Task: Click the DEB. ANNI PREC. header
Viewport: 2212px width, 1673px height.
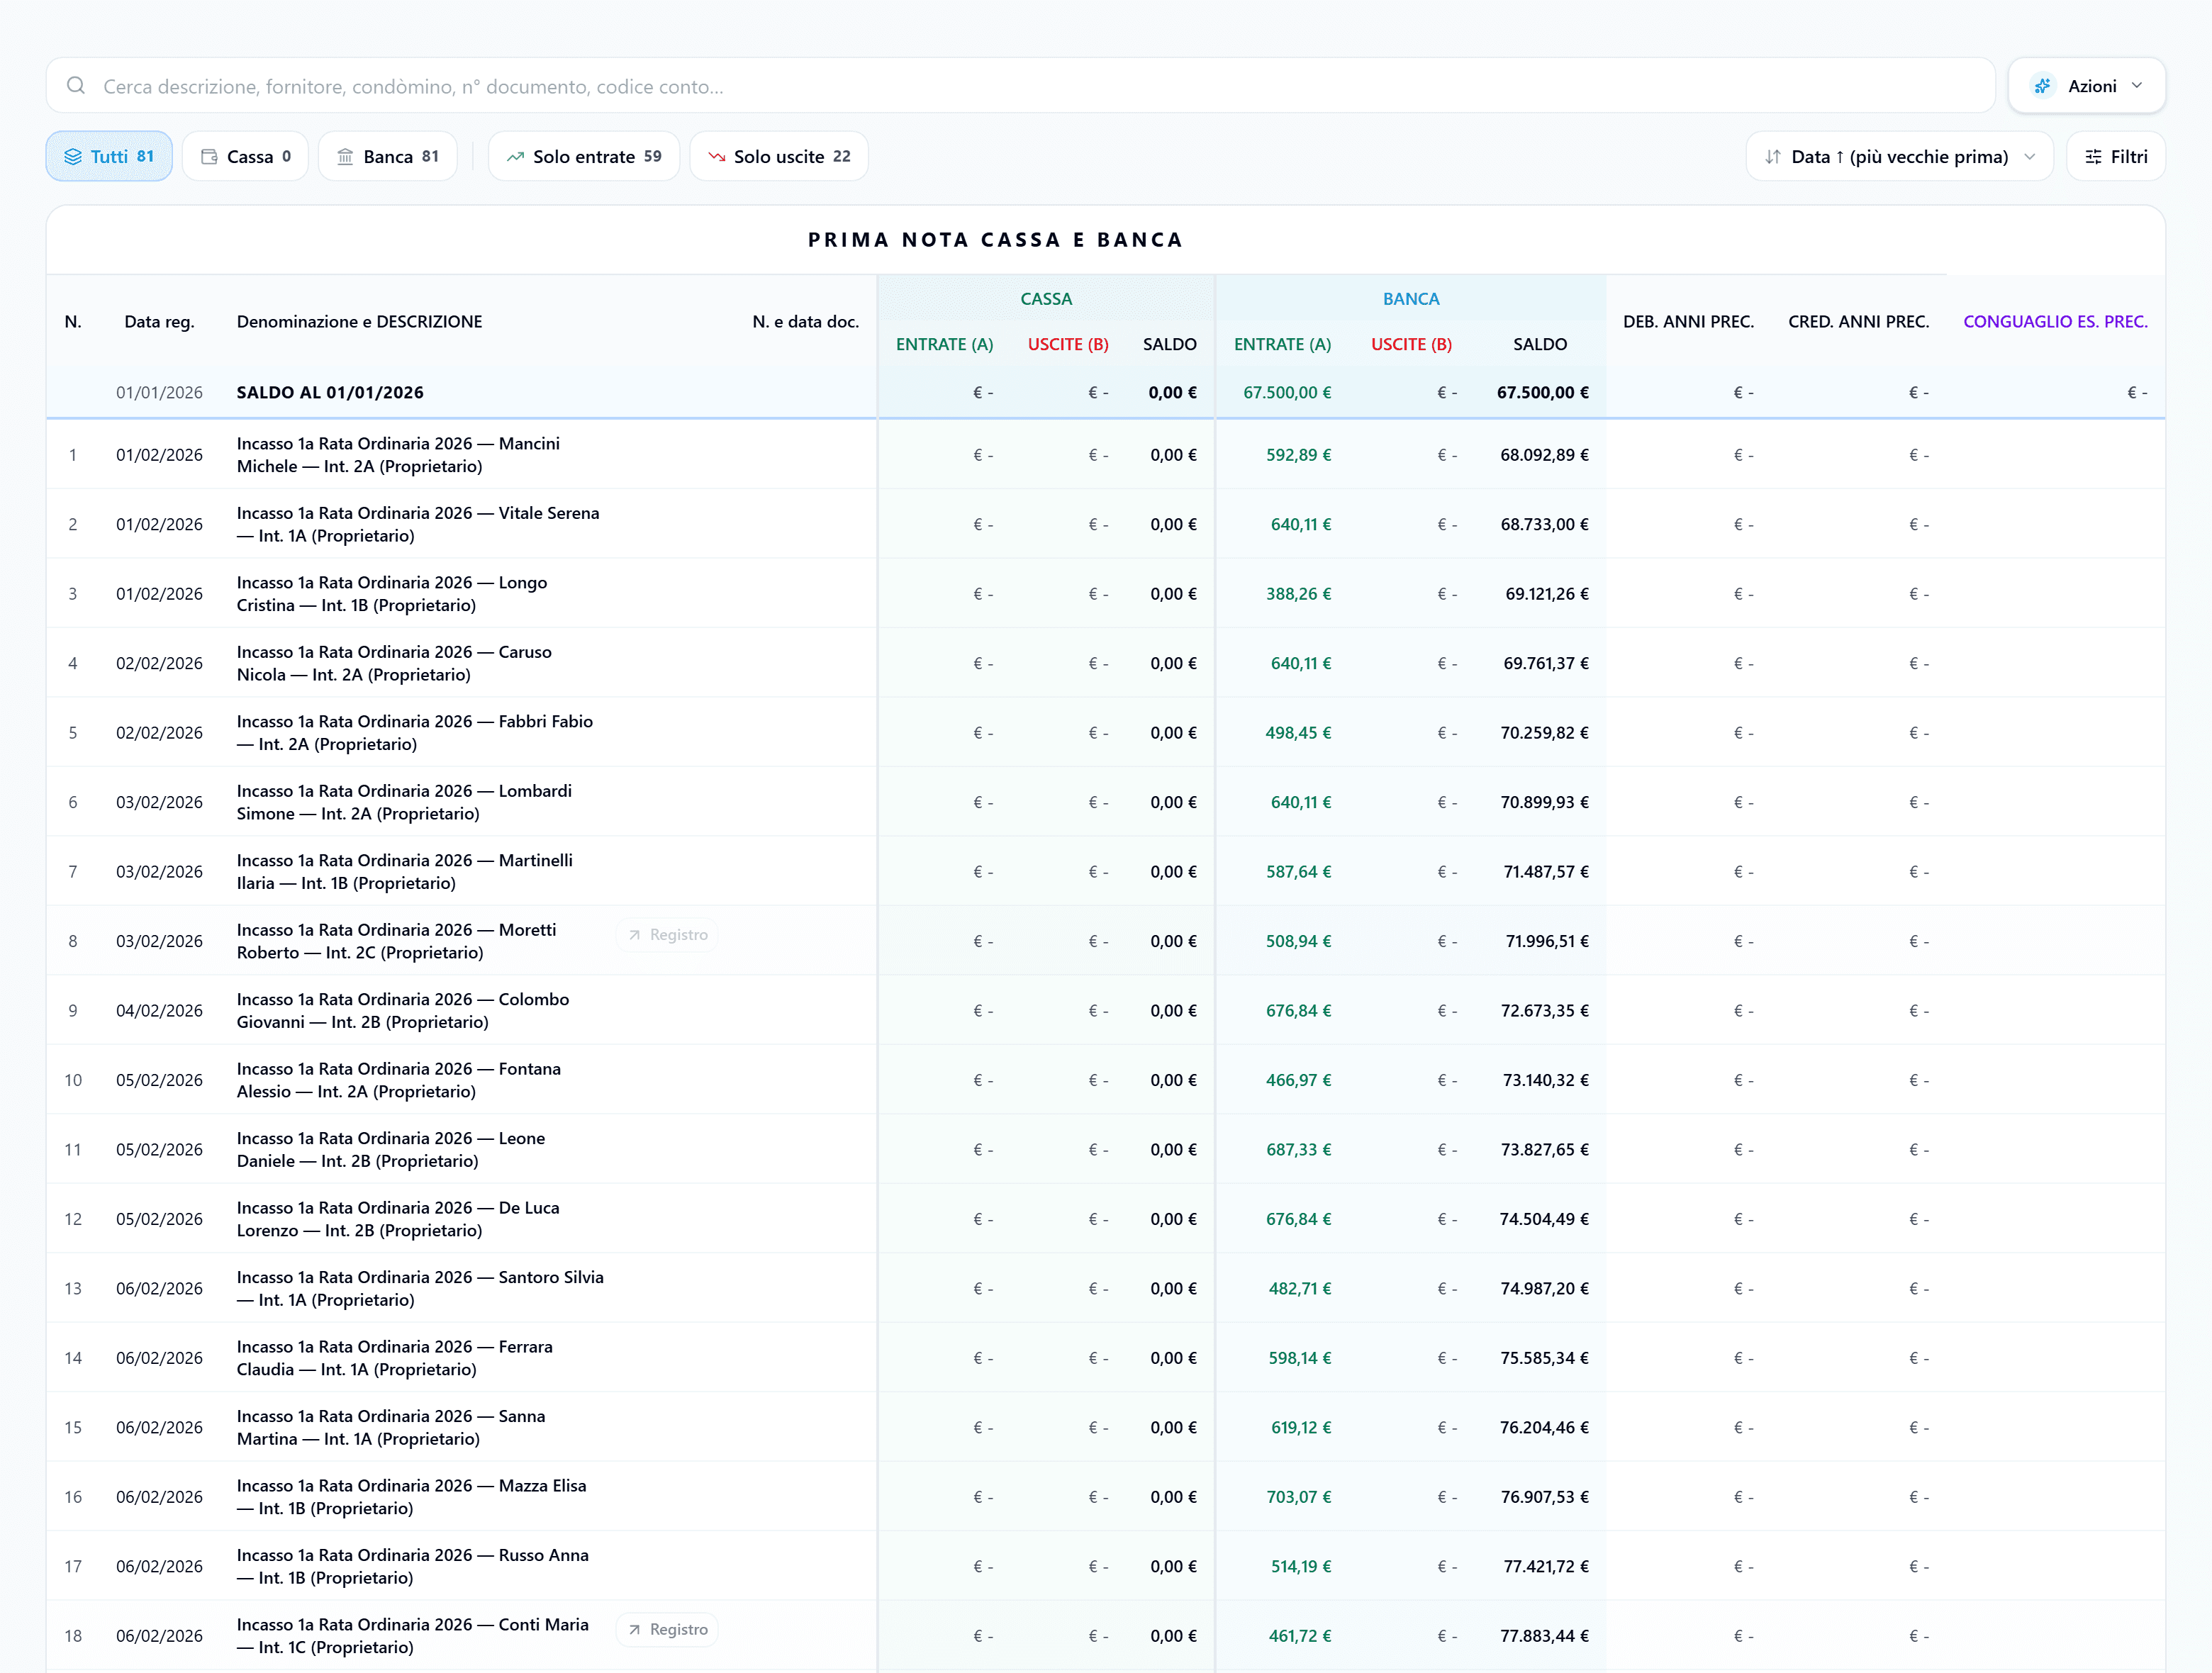Action: (1688, 321)
